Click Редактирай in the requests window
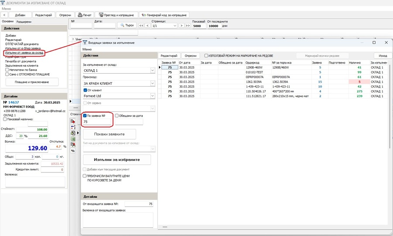Screen dimensions: 393x236 tap(169, 56)
